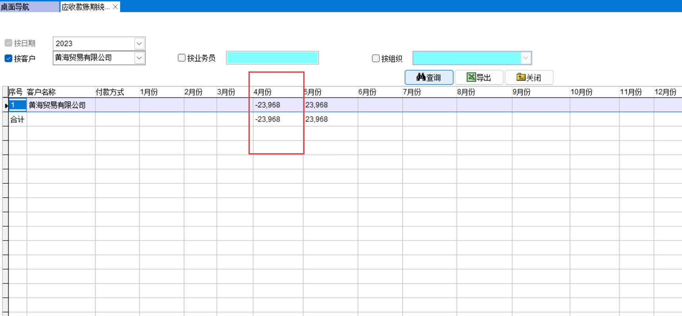The width and height of the screenshot is (682, 316).
Task: Enable the 按组织 checkbox
Action: click(376, 58)
